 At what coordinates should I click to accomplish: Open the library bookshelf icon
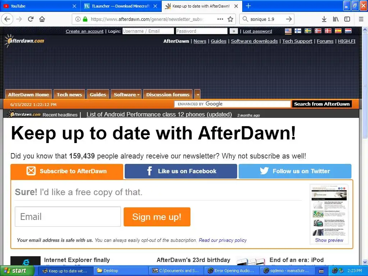pyautogui.click(x=336, y=19)
